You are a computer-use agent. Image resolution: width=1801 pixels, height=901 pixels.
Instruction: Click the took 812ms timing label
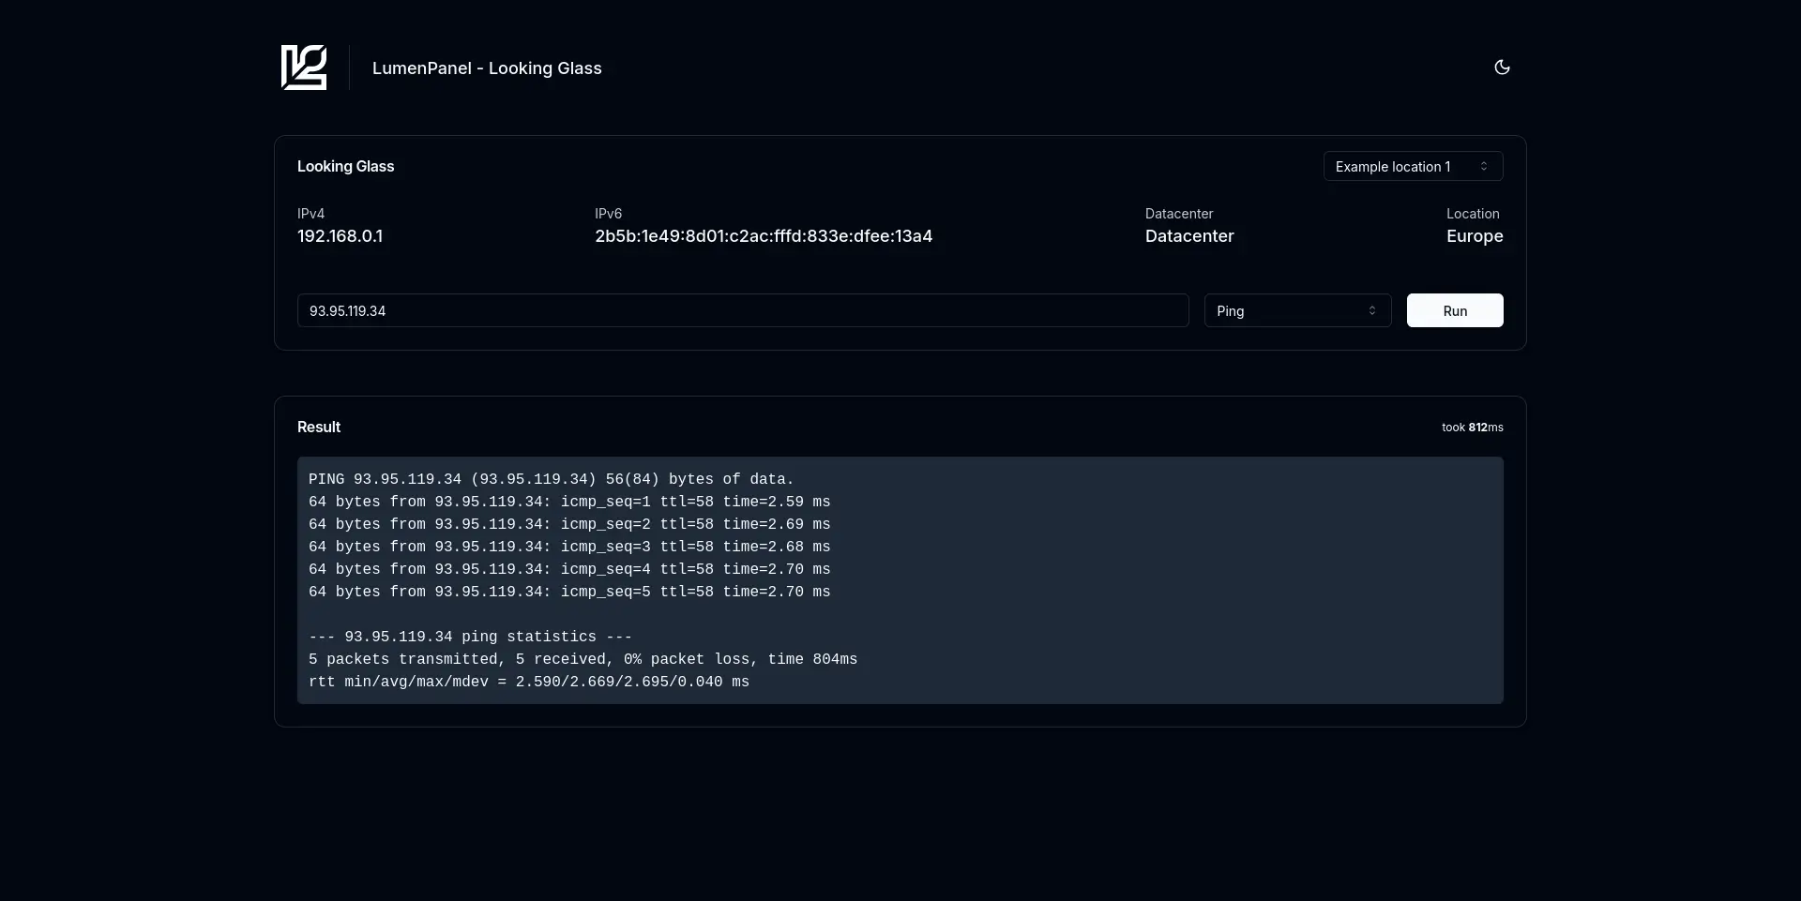[1472, 428]
